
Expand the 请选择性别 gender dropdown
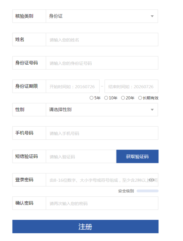(102, 110)
